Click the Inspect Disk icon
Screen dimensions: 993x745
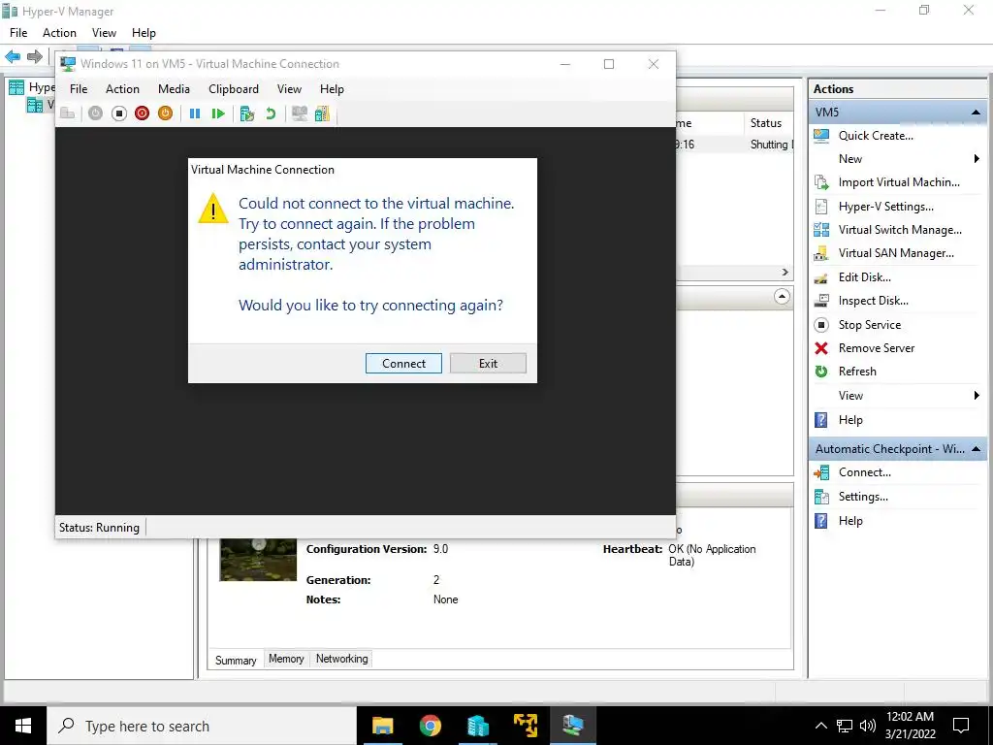tap(821, 301)
